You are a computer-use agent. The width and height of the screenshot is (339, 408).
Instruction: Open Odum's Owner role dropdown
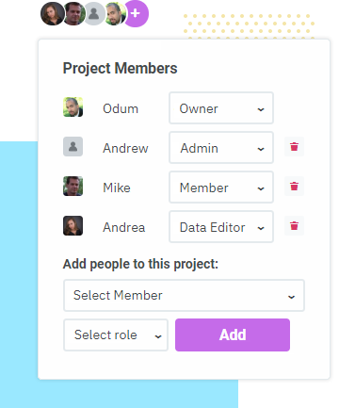[221, 108]
